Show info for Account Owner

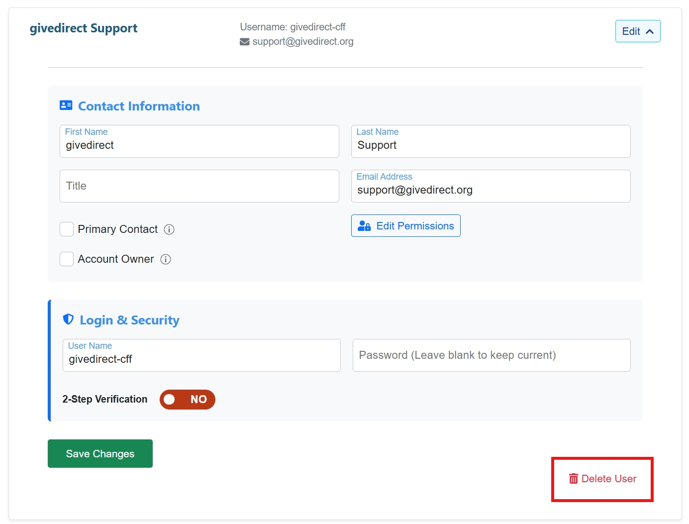click(166, 259)
